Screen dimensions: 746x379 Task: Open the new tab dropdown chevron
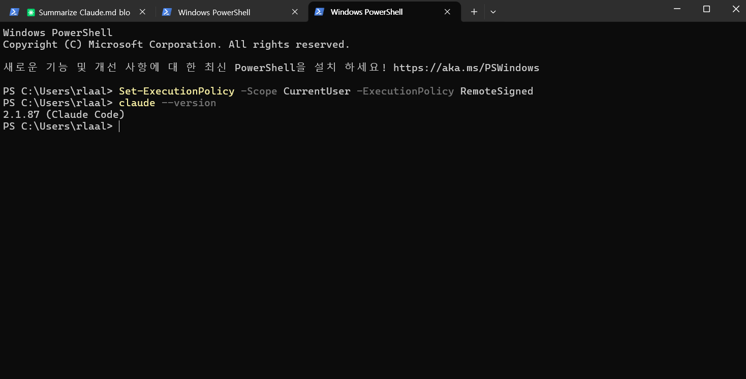(x=492, y=11)
